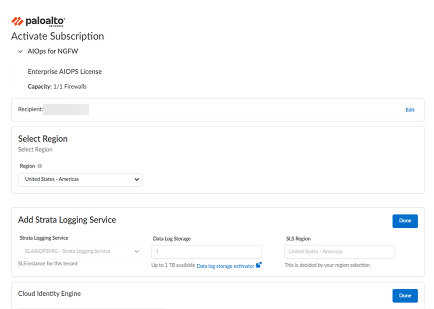Image resolution: width=434 pixels, height=309 pixels.
Task: Click the Palo Alto Networks logo
Action: pos(38,22)
